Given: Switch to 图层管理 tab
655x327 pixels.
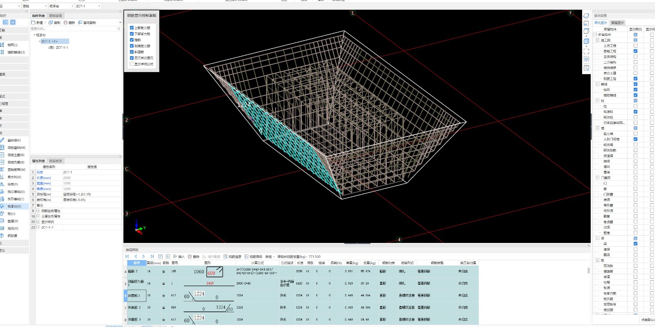Looking at the screenshot, I should pos(56,161).
